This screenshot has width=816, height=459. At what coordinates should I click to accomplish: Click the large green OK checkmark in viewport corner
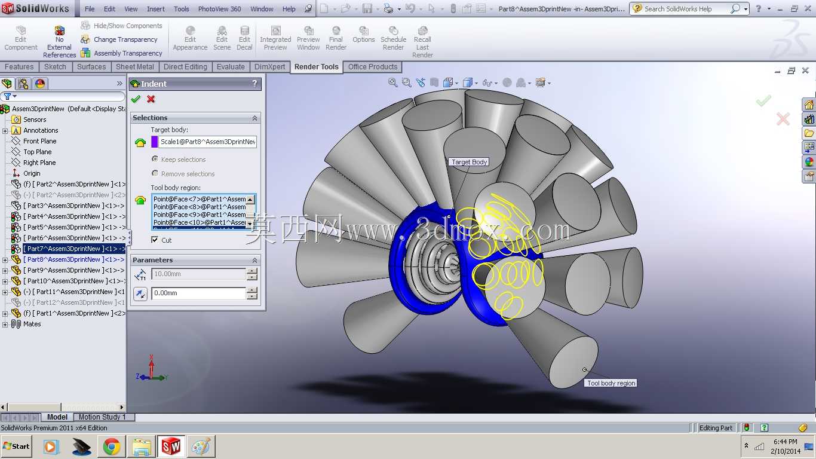coord(763,101)
